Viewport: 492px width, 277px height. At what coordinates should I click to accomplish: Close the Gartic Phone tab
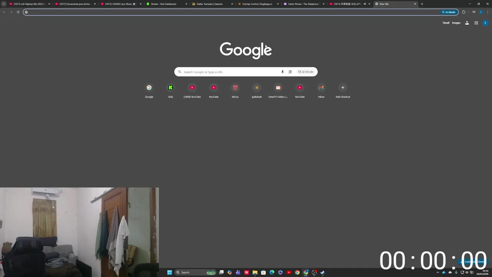pos(324,4)
